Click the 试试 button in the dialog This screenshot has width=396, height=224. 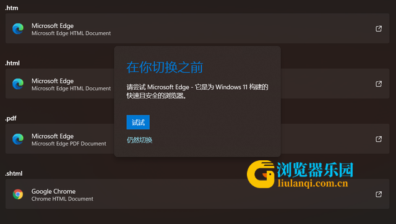(x=138, y=123)
